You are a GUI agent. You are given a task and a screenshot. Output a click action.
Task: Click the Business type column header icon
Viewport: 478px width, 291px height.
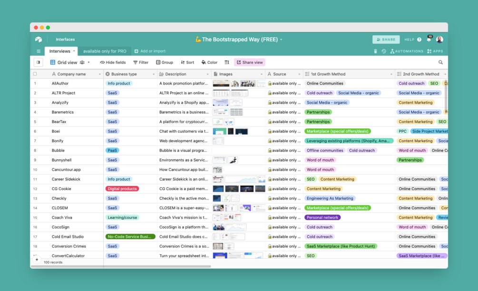(107, 74)
